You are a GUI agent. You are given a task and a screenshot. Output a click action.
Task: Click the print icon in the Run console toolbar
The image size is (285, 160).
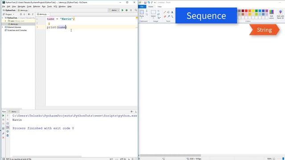pos(8,132)
